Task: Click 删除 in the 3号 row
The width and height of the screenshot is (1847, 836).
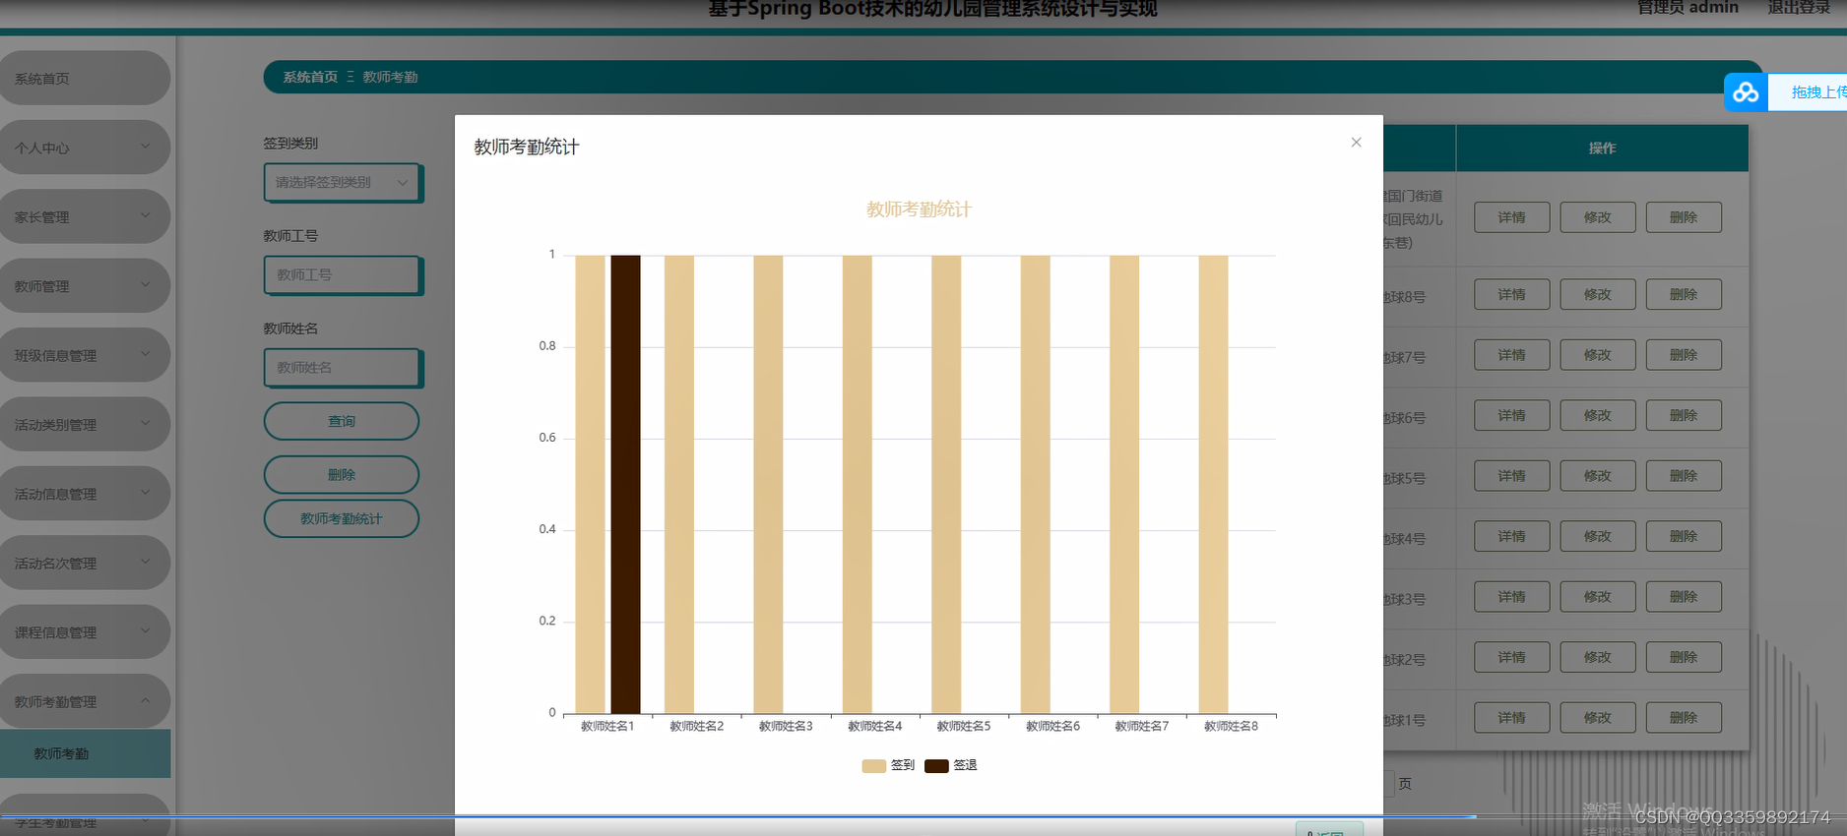Action: pos(1684,597)
